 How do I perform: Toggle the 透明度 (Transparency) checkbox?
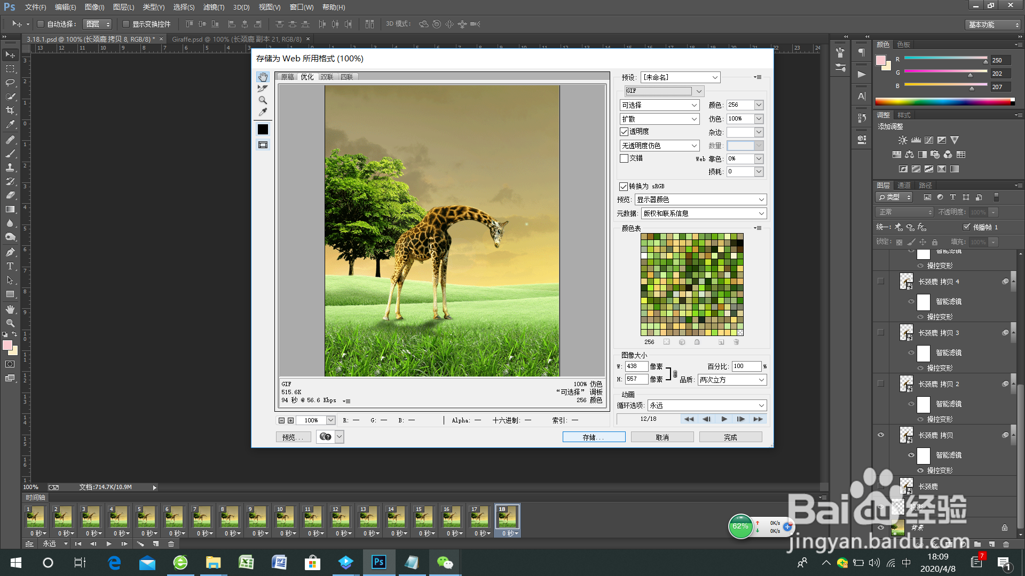pyautogui.click(x=624, y=132)
